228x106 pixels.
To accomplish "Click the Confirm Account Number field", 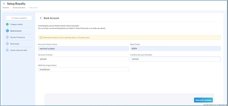I will [175, 59].
